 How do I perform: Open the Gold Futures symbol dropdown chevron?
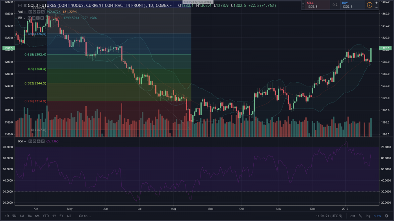click(x=171, y=6)
